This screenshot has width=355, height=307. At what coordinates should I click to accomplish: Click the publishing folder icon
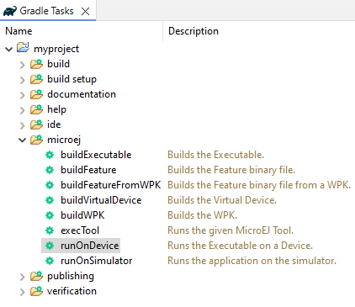[x=37, y=276]
